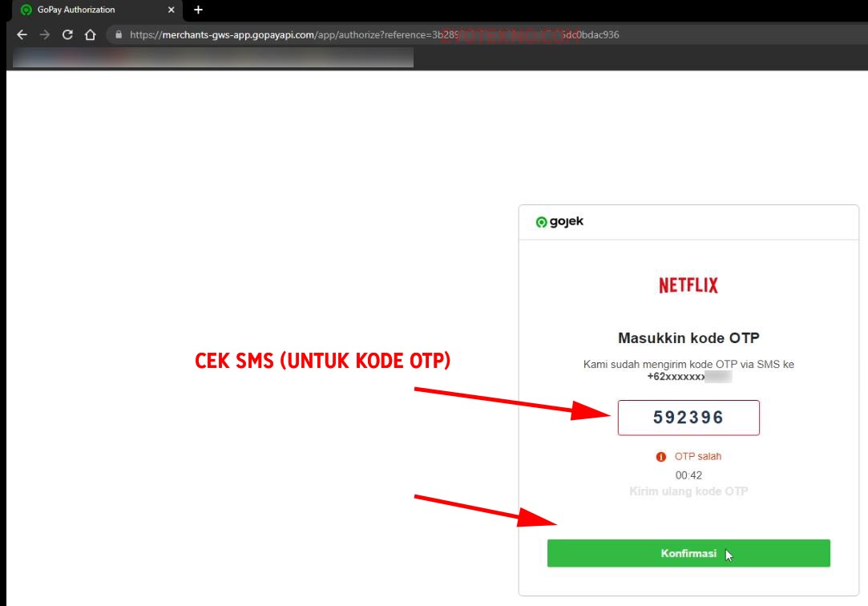Close the GoPay Authorization tab
This screenshot has height=606, width=868.
pos(171,10)
